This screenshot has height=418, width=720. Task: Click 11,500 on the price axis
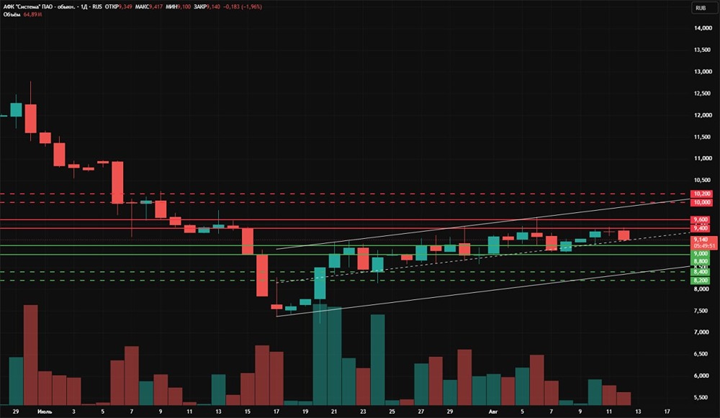[x=703, y=137]
